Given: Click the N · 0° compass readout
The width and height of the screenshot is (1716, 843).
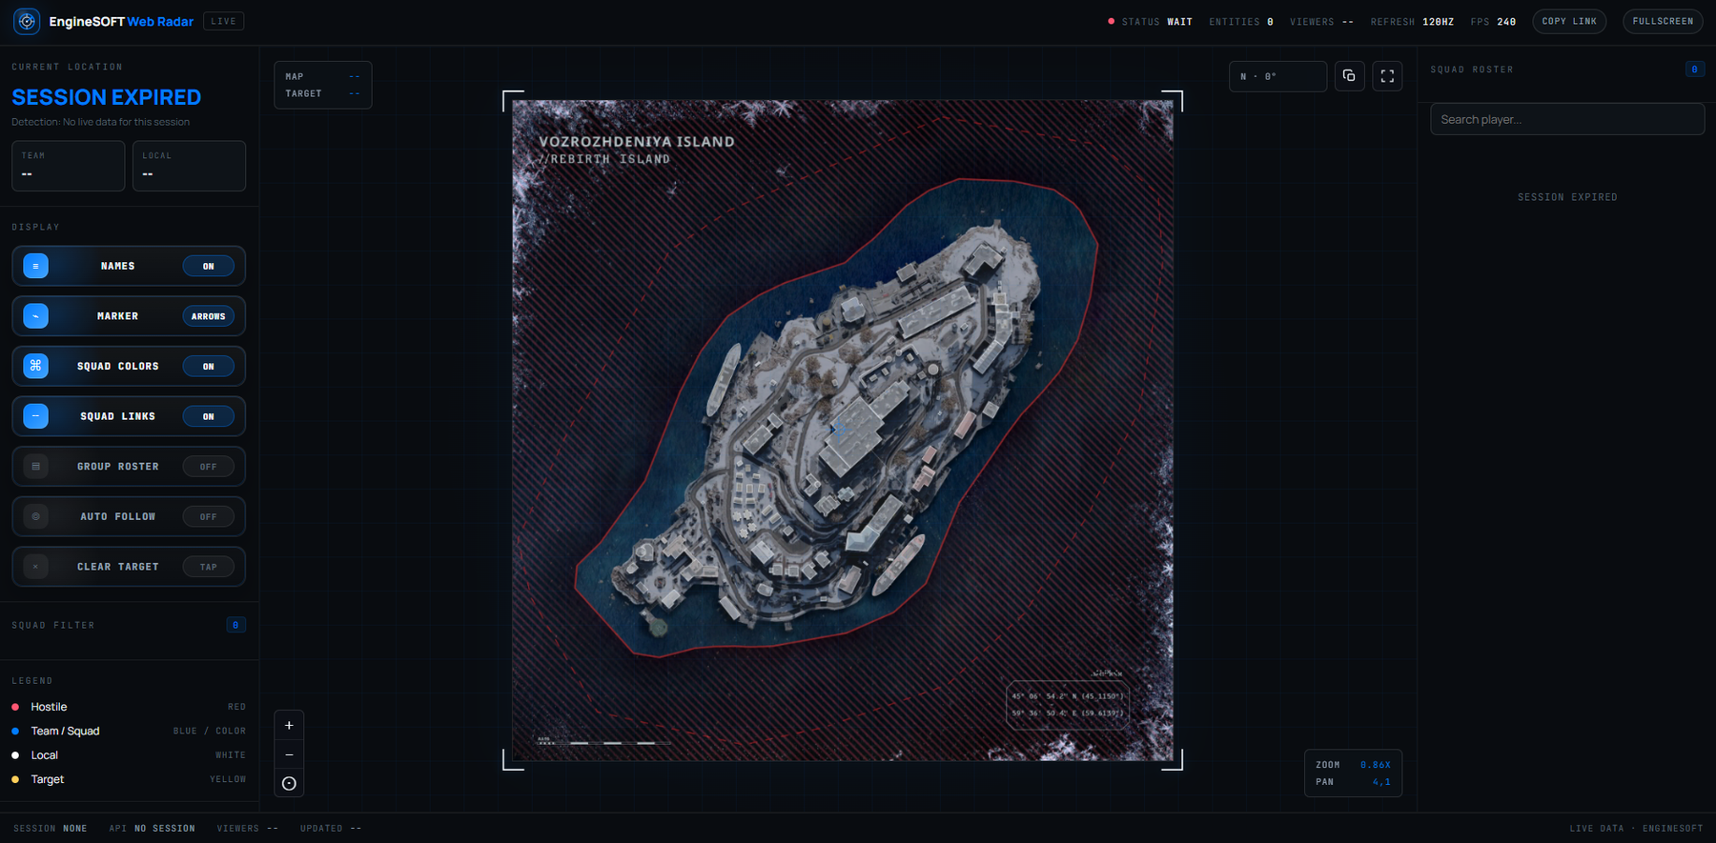Looking at the screenshot, I should pos(1277,76).
